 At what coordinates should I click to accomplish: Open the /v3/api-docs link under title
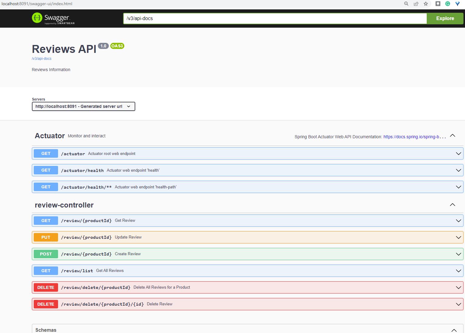42,59
